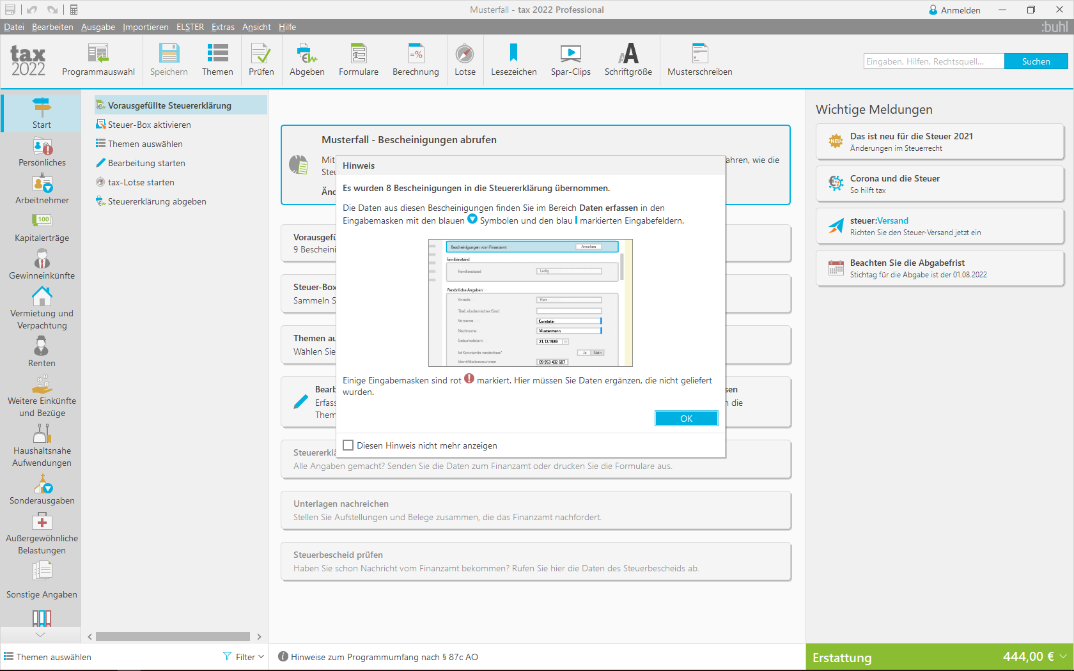Screen dimensions: 1074x671
Task: Open the steuer:Versand message
Action: (940, 226)
